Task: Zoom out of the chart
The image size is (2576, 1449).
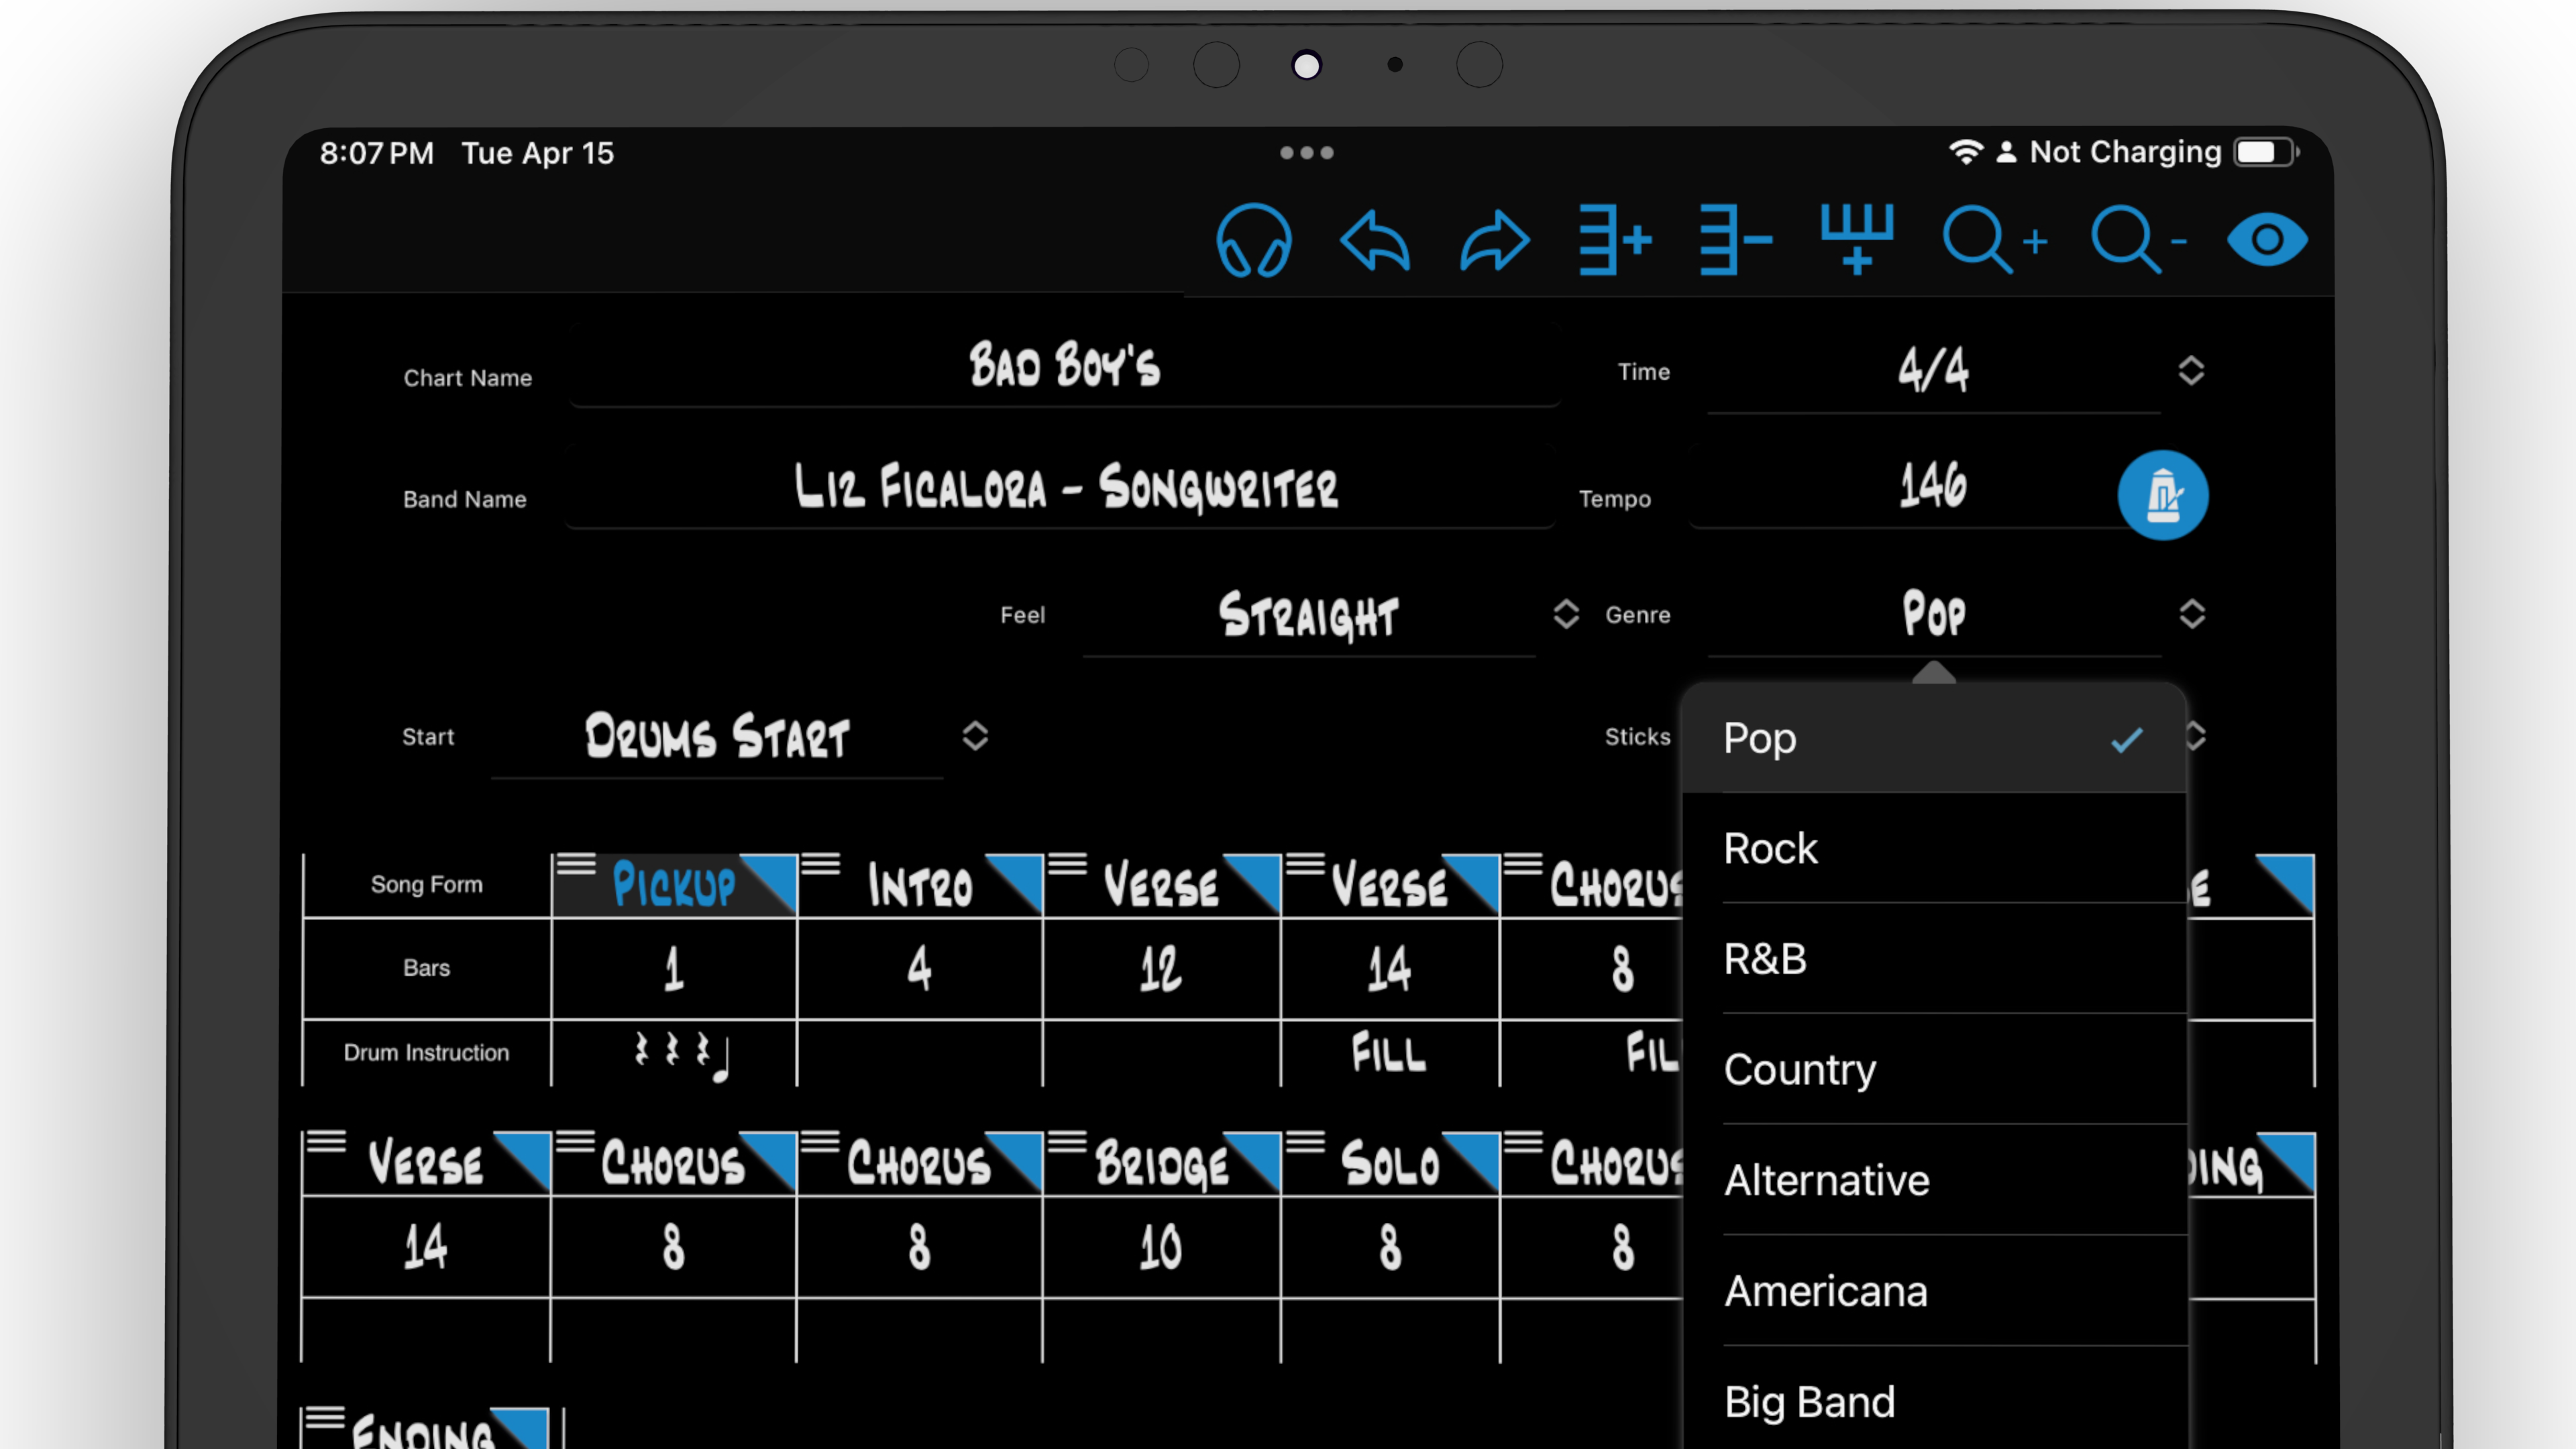Action: [x=2136, y=240]
